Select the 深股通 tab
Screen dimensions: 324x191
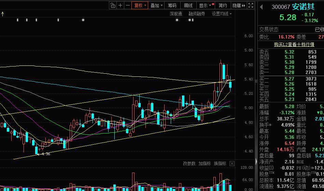(176, 14)
